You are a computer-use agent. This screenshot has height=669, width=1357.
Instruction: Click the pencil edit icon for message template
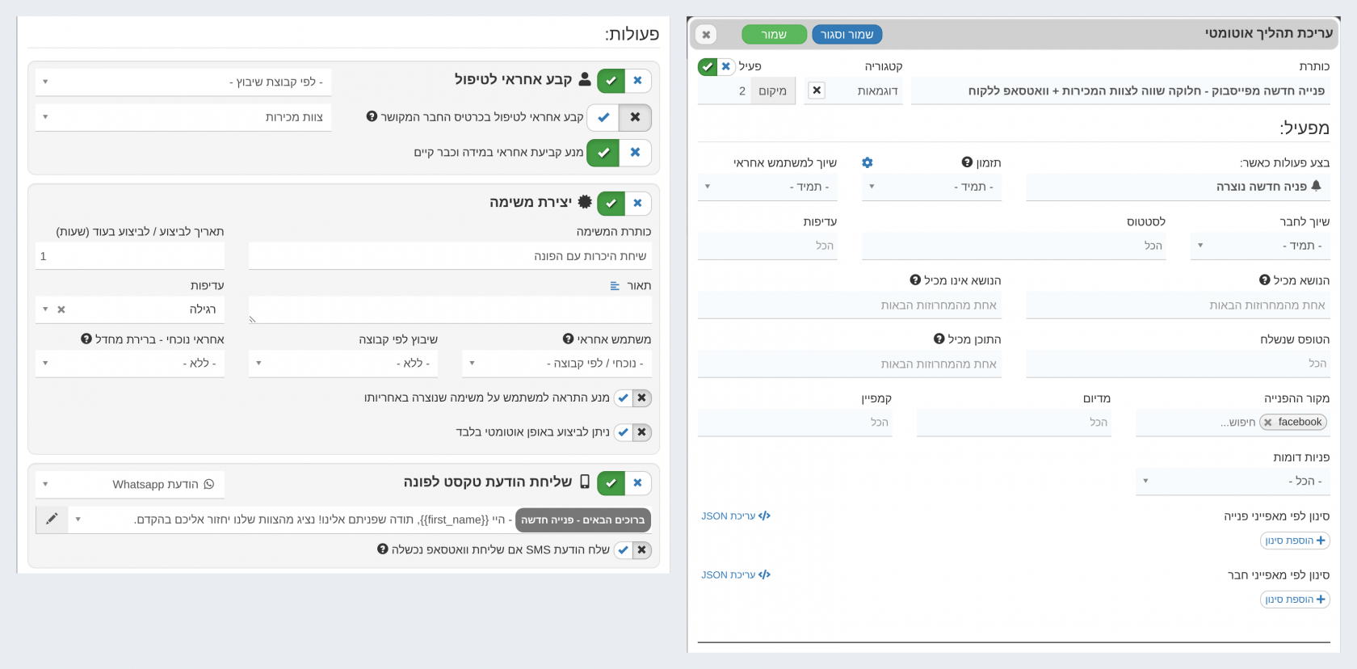point(52,520)
